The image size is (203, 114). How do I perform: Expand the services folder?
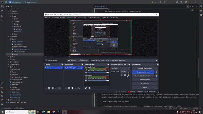tap(12, 26)
